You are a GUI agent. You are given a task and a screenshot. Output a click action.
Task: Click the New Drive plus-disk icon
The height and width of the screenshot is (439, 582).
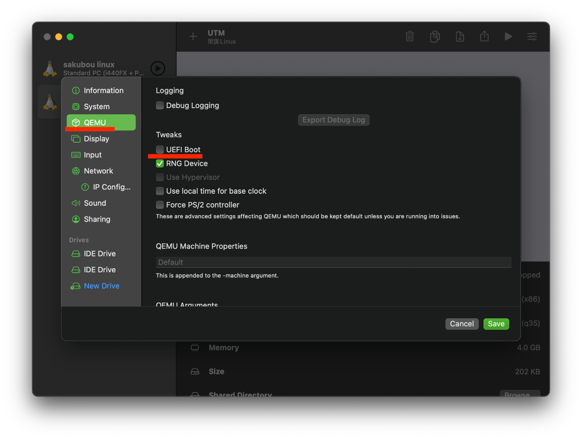pyautogui.click(x=75, y=286)
